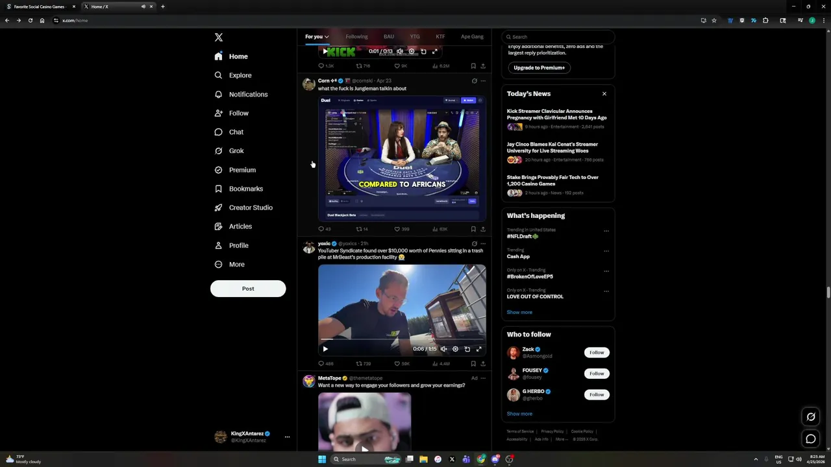
Task: Switch to the KTF tab
Action: 440,36
